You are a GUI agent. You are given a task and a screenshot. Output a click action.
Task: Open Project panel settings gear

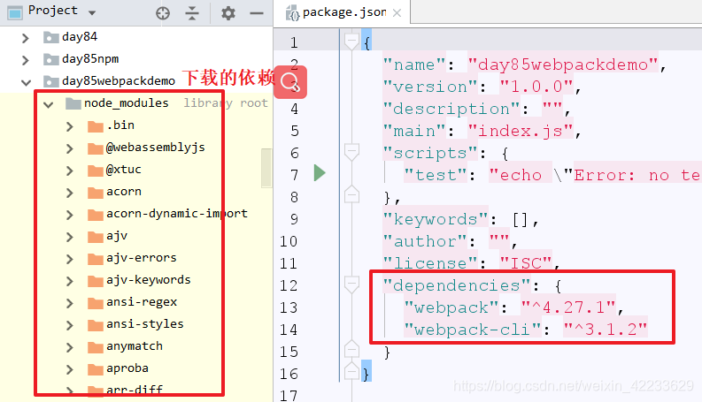[x=228, y=13]
